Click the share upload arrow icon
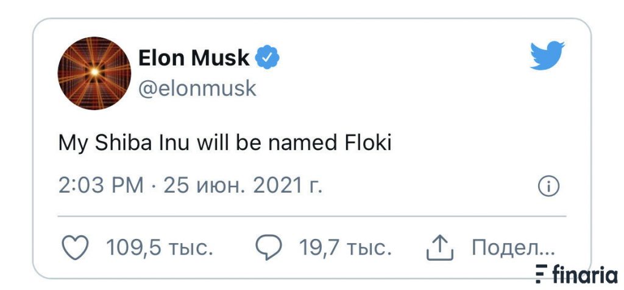The height and width of the screenshot is (290, 624). [440, 248]
